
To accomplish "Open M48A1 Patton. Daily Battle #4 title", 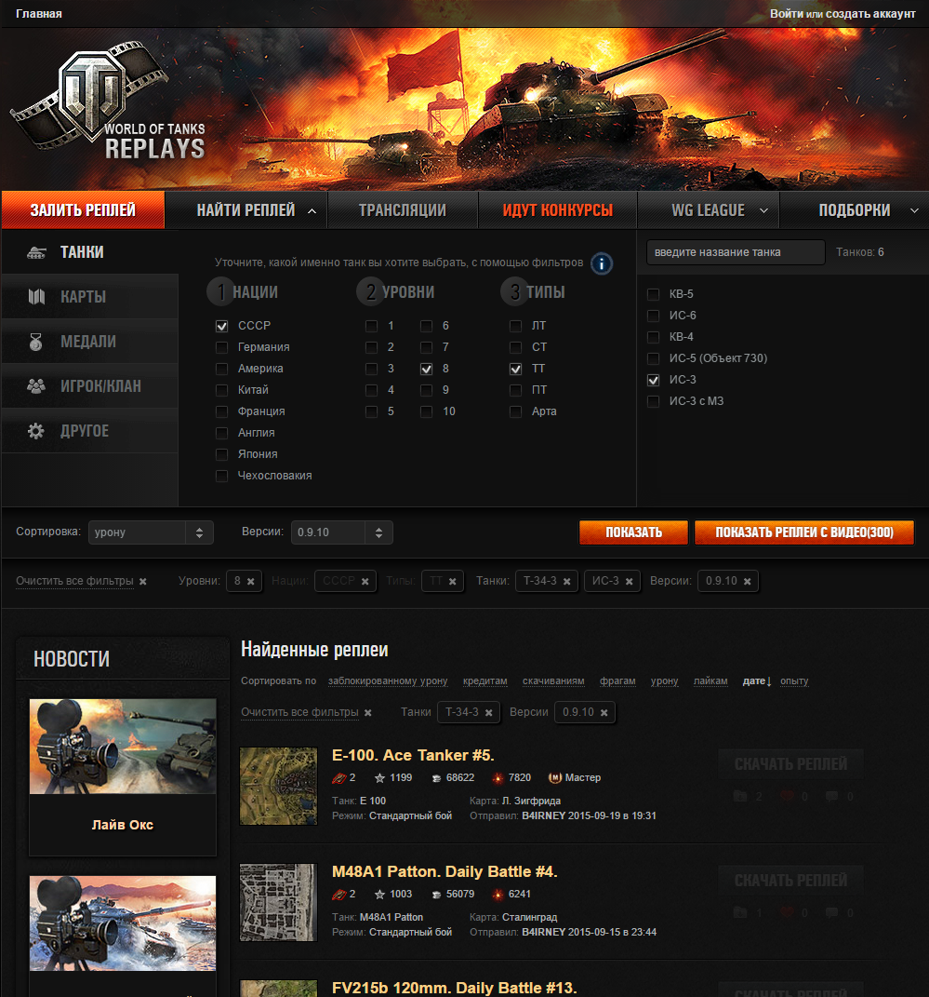I will click(x=445, y=871).
